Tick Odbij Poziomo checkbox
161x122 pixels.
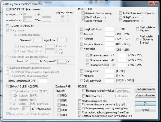(121, 17)
